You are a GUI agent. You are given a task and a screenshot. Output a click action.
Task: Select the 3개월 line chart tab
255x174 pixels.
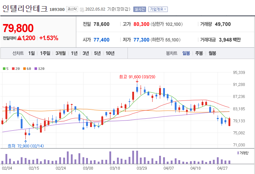pos(61,53)
